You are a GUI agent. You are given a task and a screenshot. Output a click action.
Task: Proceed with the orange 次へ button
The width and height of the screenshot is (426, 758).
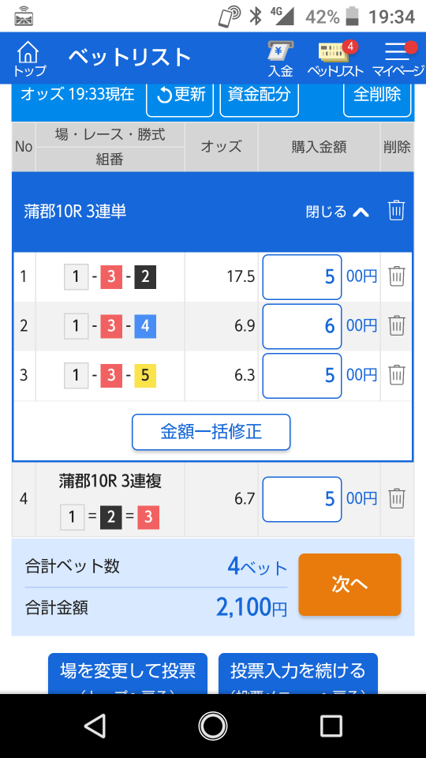pyautogui.click(x=349, y=584)
